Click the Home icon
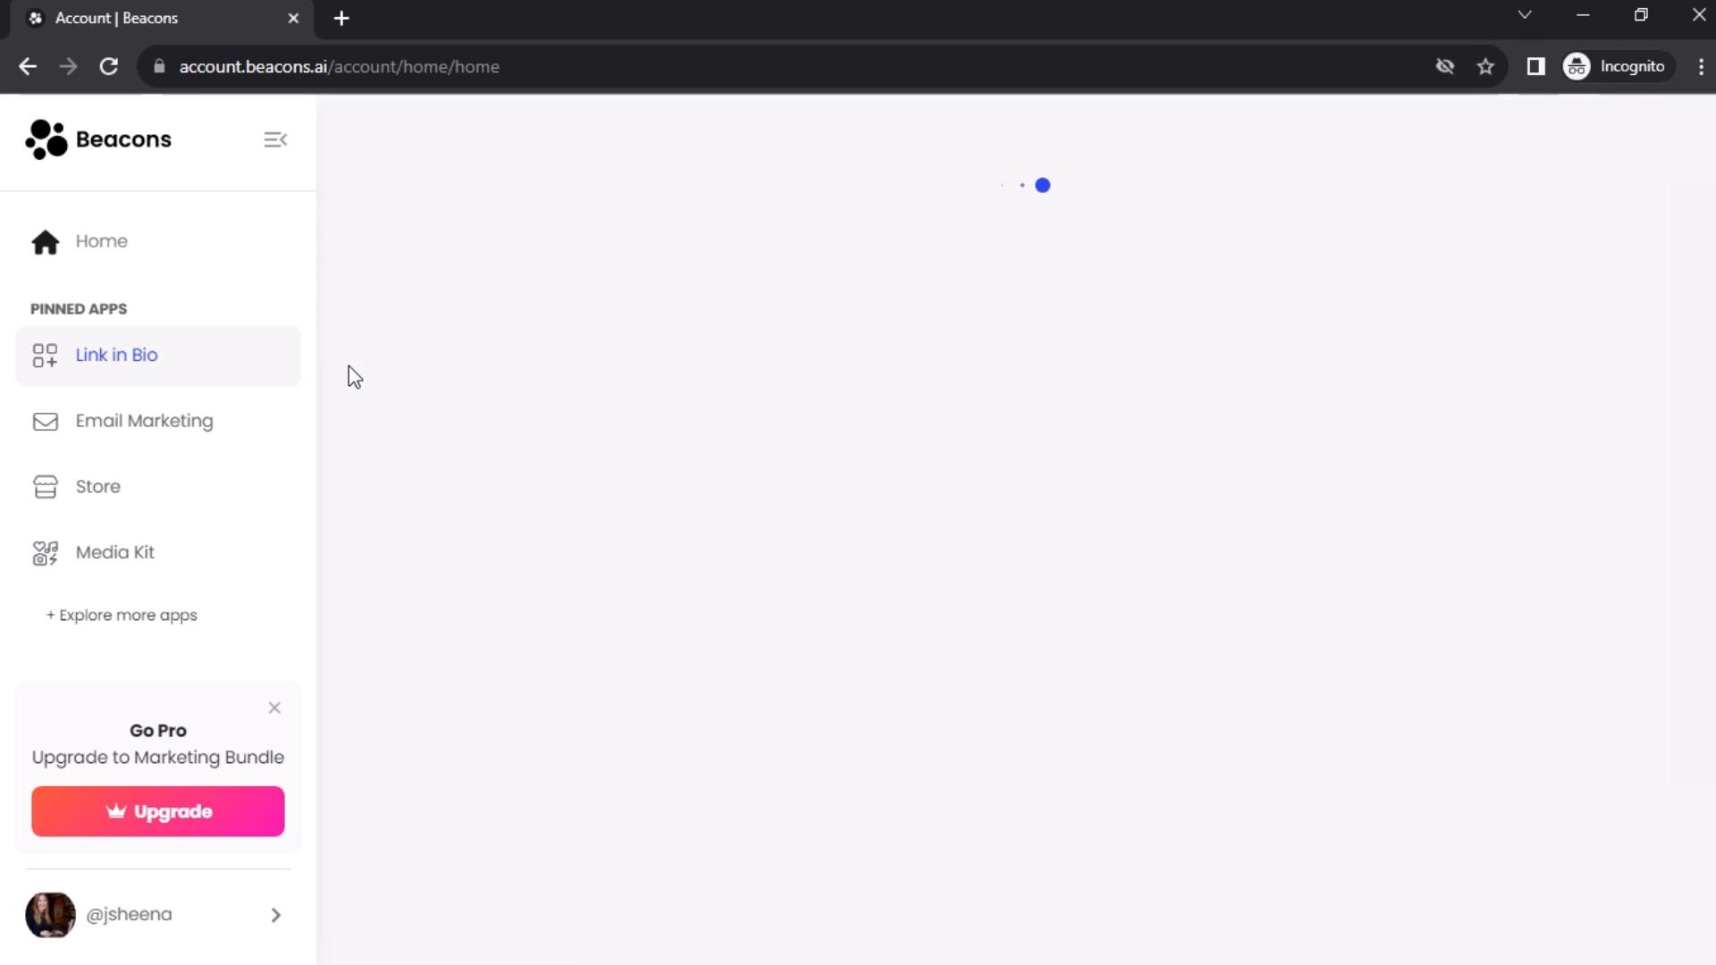 [45, 240]
